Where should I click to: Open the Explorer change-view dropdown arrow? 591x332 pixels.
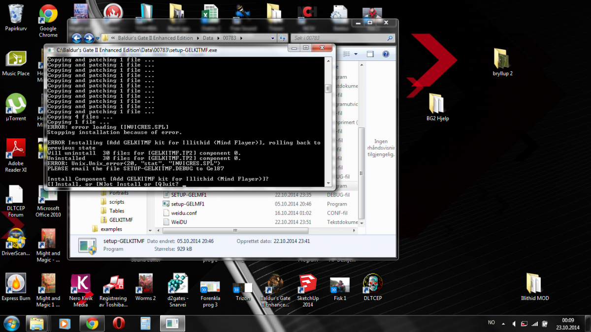click(x=356, y=54)
